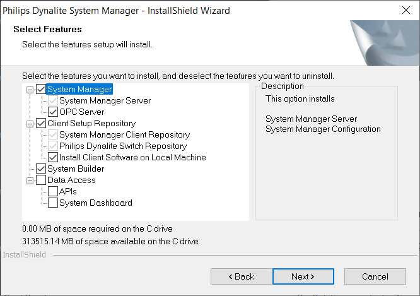
Task: Select System Manager Client Repository item
Action: tap(125, 134)
